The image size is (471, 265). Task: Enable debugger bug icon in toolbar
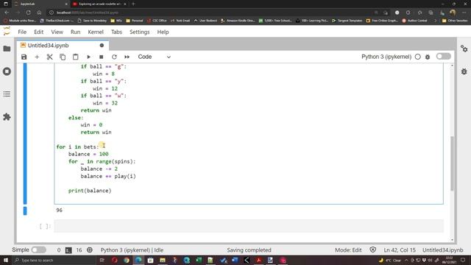[x=428, y=57]
